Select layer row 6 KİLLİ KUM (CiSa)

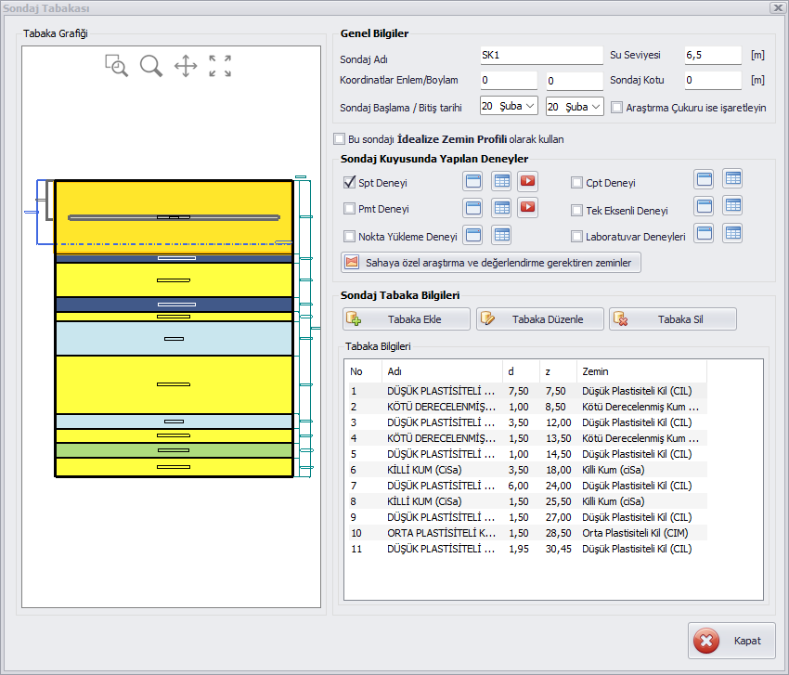(x=527, y=470)
